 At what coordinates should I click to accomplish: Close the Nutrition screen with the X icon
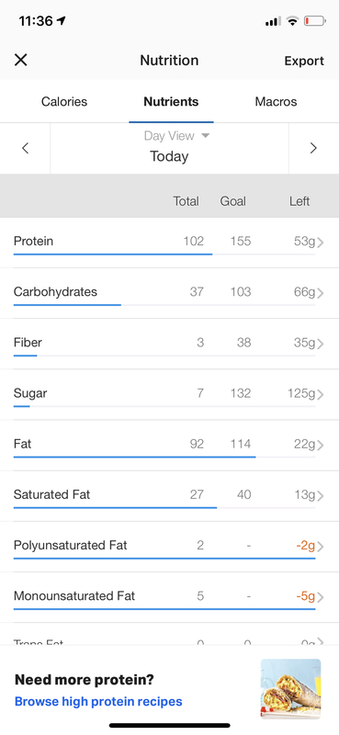pos(21,60)
